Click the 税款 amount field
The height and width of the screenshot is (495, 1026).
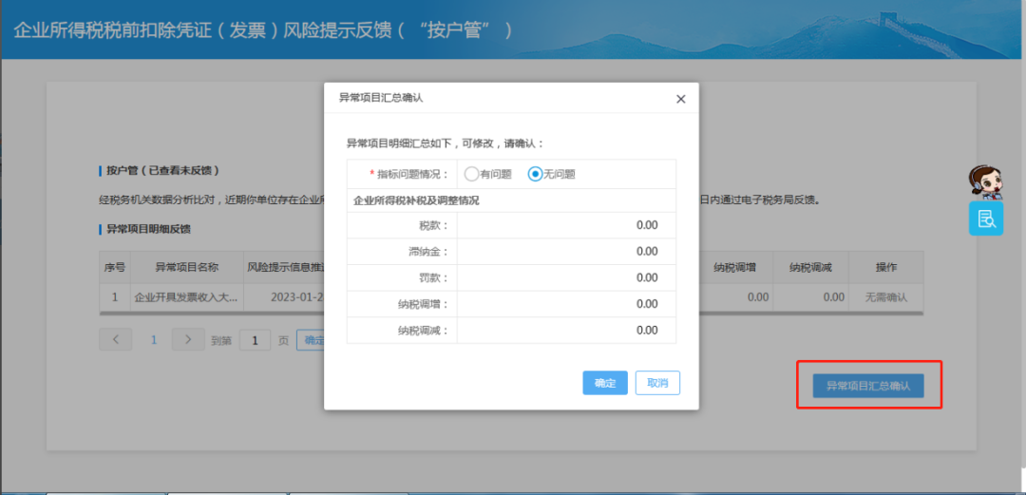coord(566,225)
